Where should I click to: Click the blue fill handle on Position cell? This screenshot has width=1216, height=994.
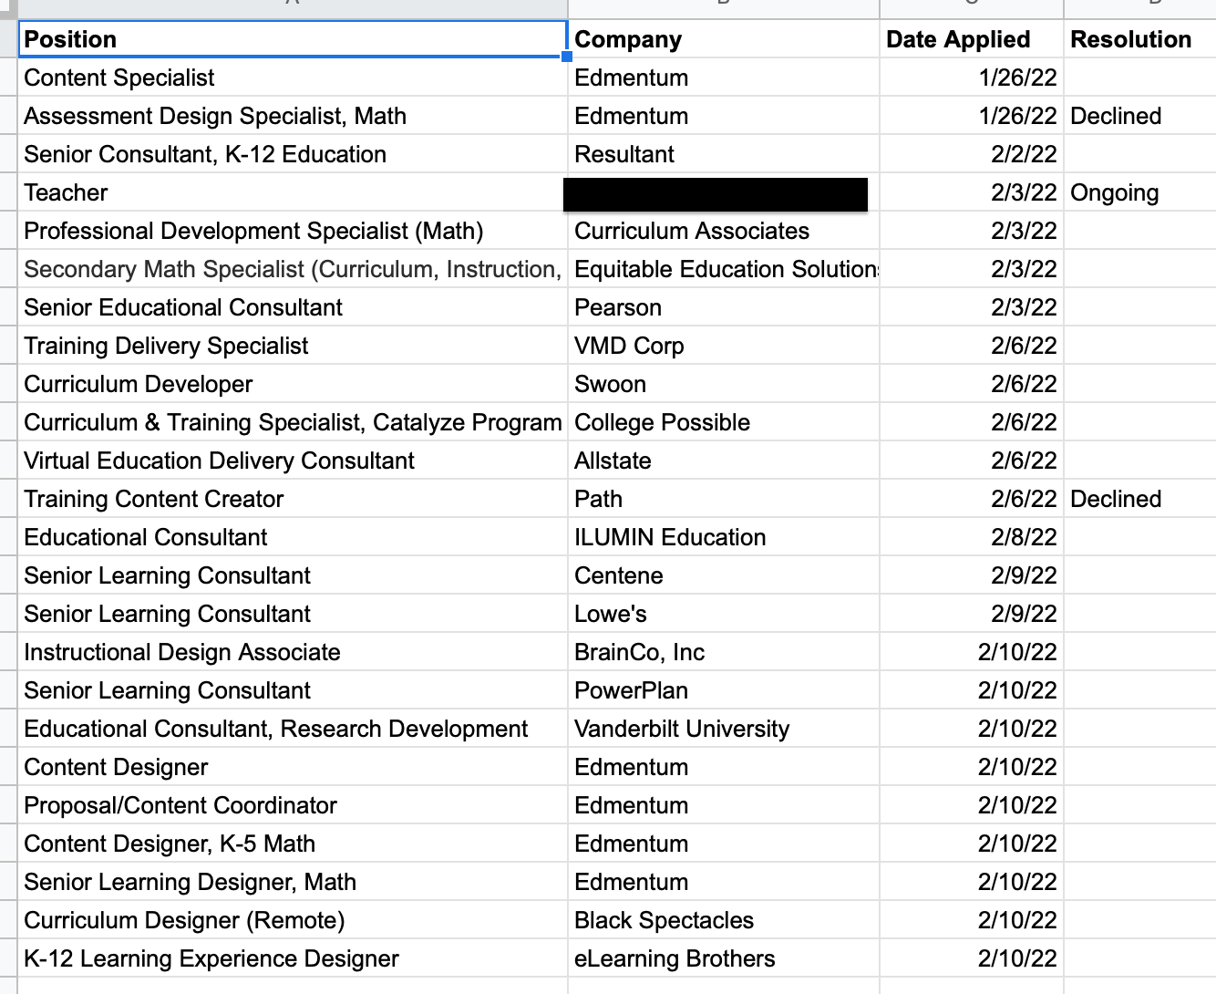click(x=567, y=57)
